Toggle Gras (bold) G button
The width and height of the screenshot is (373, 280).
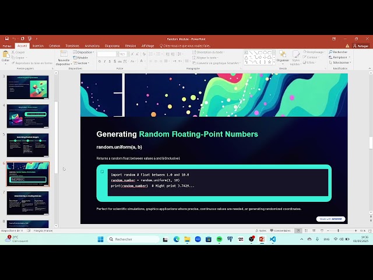coord(100,61)
